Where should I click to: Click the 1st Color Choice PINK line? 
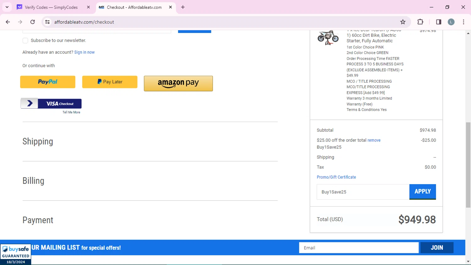click(365, 47)
